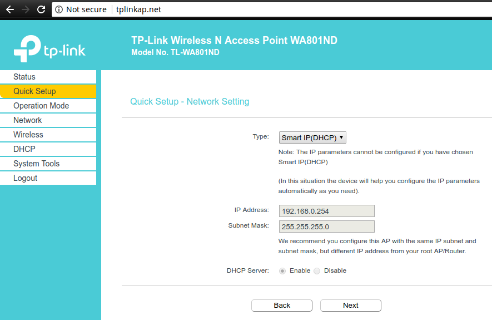Click the Next button
The image size is (492, 320).
[x=351, y=305]
